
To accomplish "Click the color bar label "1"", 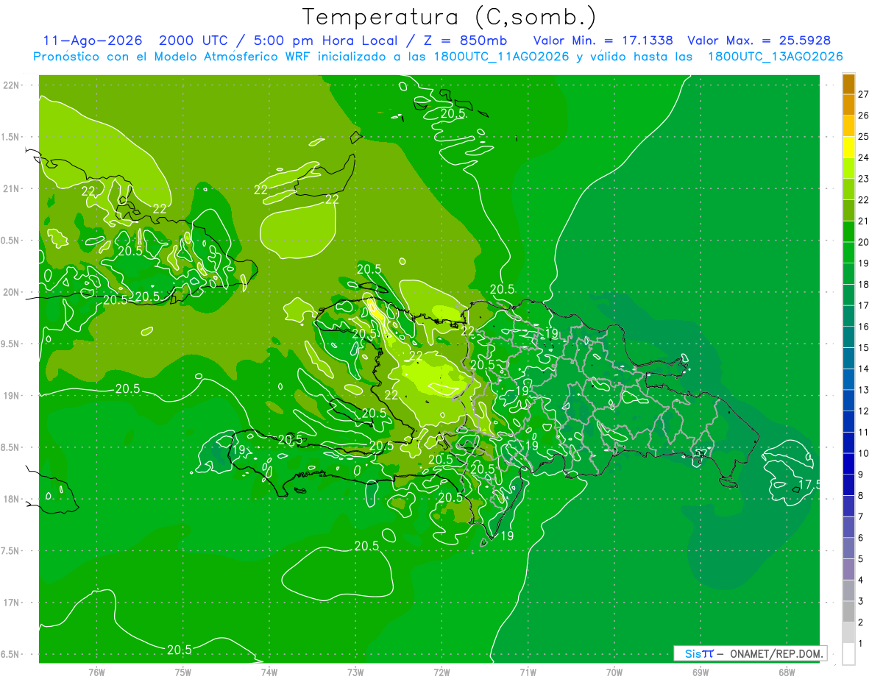I will pyautogui.click(x=861, y=644).
